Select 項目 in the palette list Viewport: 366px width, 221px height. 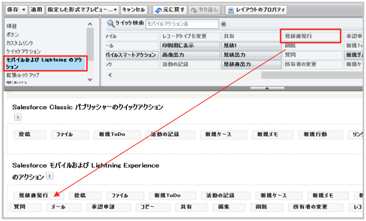pos(11,26)
